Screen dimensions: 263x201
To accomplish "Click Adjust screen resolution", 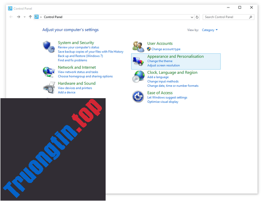I will (164, 65).
